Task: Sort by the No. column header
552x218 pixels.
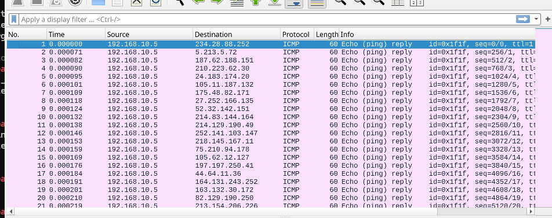Action: tap(27, 34)
